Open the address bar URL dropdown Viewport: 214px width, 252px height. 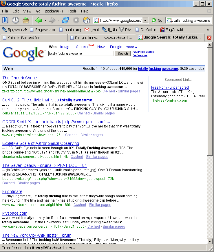[145, 20]
